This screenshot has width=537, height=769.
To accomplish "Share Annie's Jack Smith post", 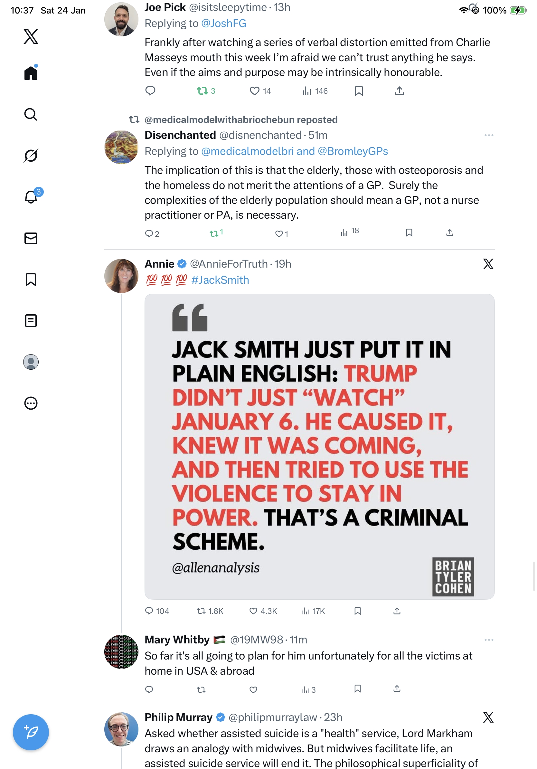I will coord(397,611).
